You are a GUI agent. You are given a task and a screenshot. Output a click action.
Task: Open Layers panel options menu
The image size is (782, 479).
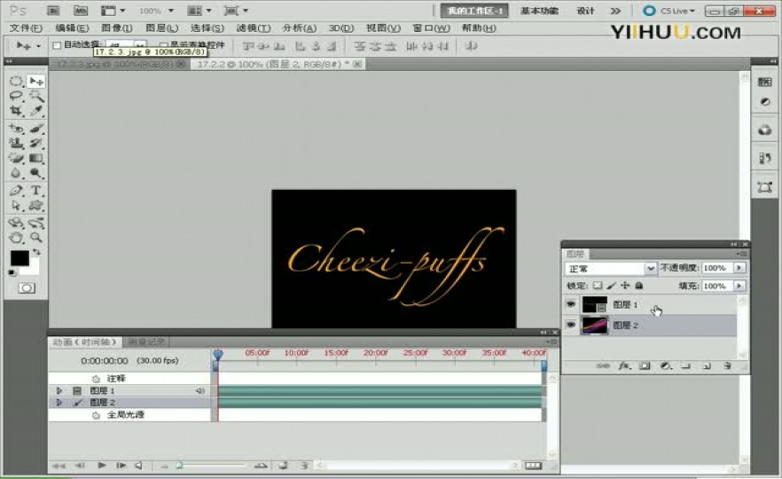[x=743, y=254]
